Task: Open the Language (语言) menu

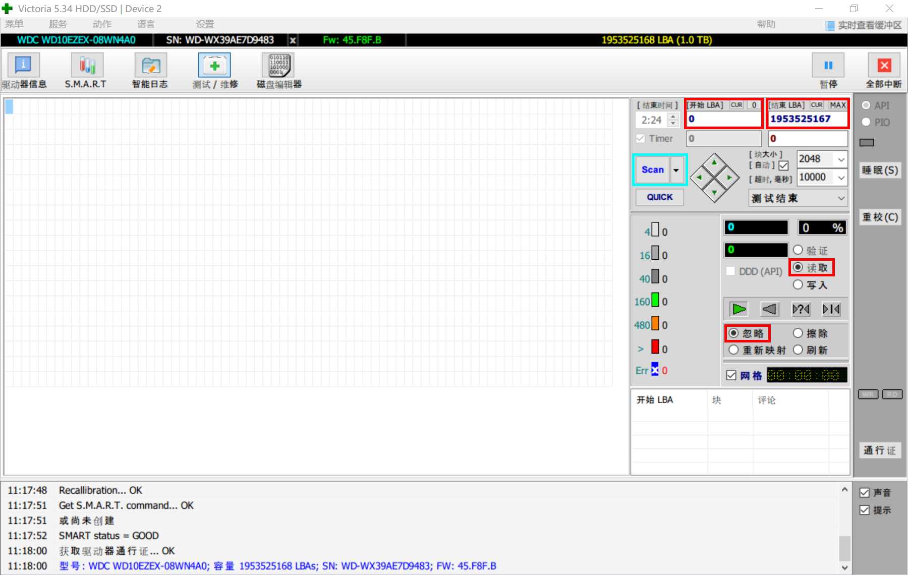Action: [x=146, y=24]
